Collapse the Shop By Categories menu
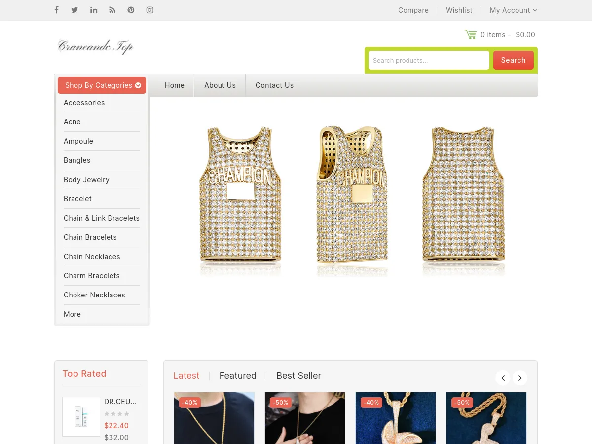 tap(102, 85)
